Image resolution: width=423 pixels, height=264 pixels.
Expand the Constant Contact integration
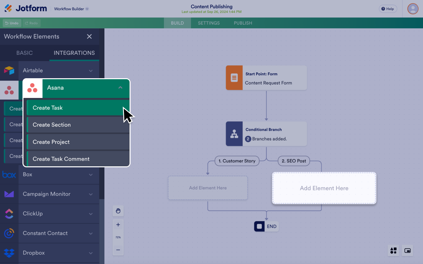(91, 234)
